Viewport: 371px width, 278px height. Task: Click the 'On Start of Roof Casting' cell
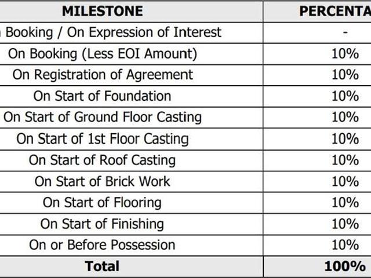[102, 160]
